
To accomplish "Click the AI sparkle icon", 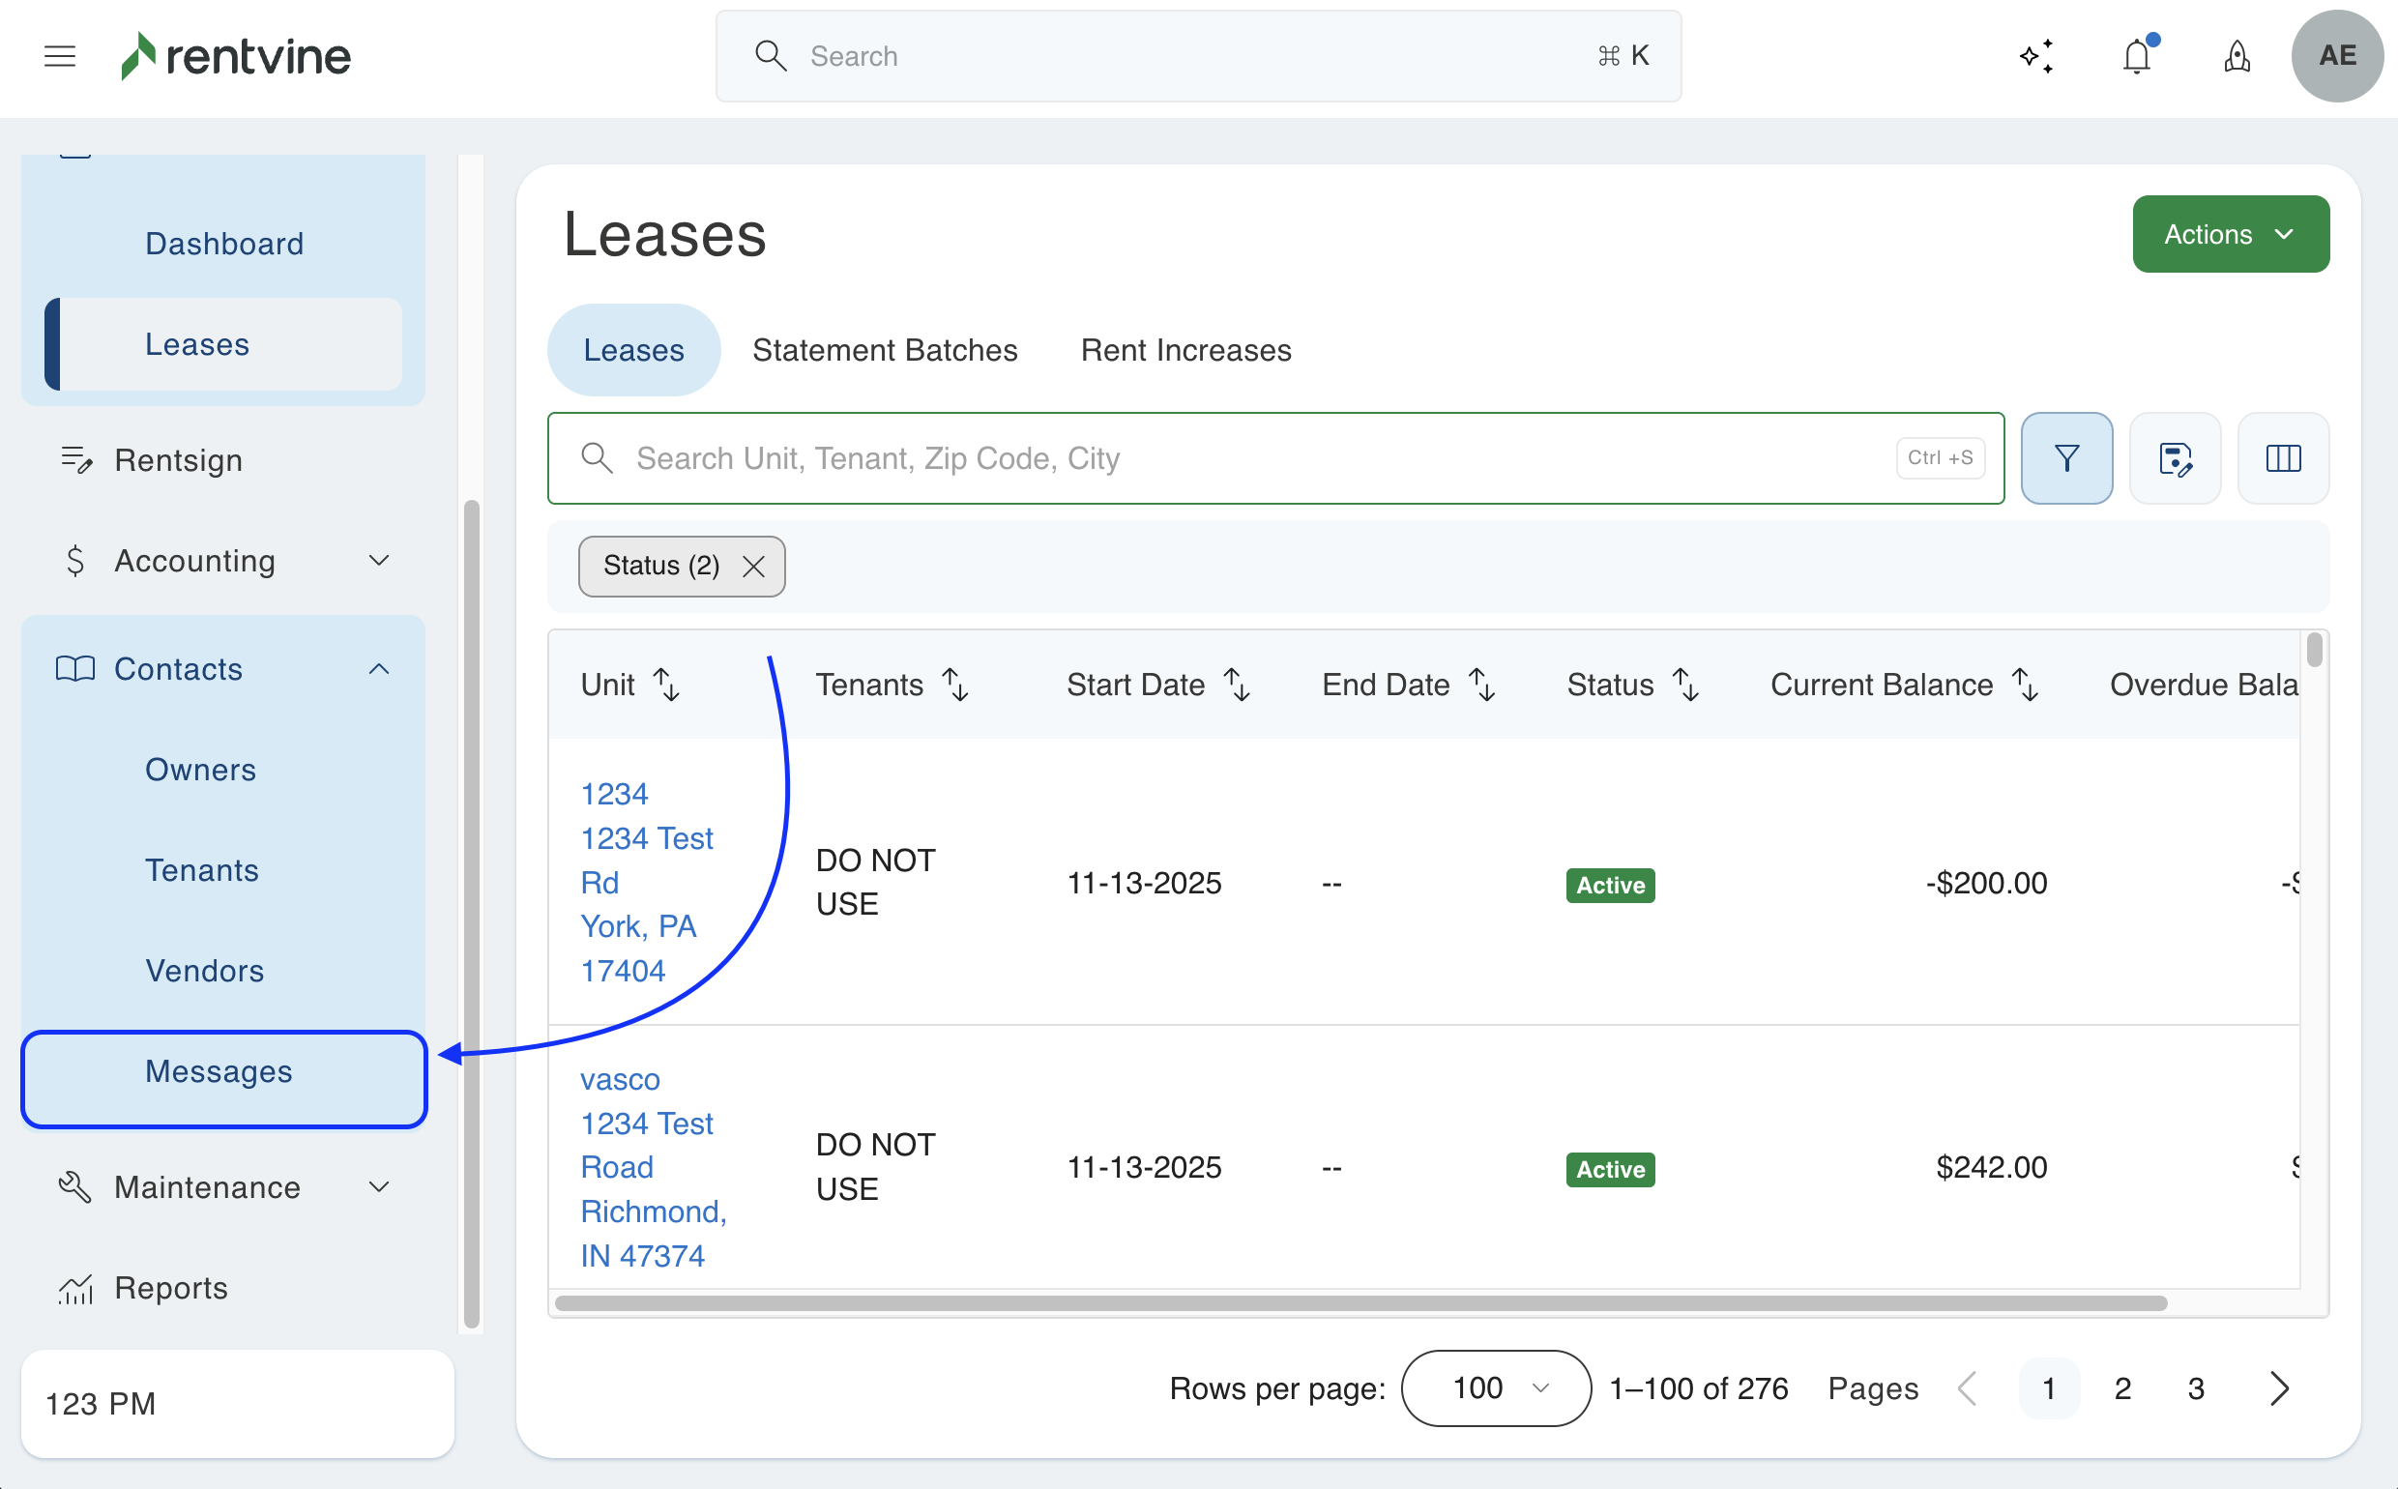I will (x=2035, y=56).
